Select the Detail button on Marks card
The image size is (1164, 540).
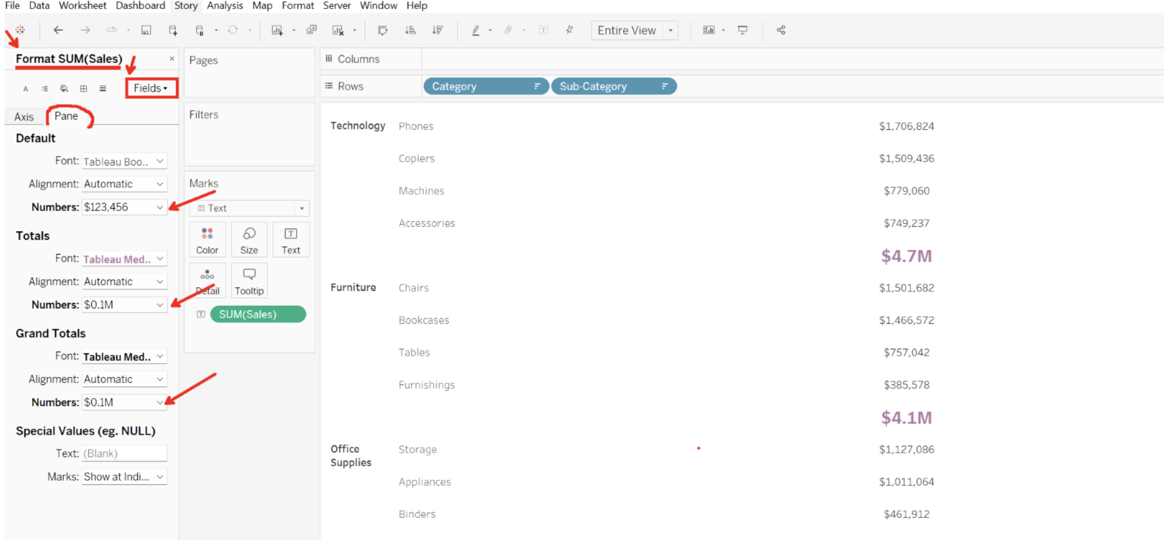point(207,280)
